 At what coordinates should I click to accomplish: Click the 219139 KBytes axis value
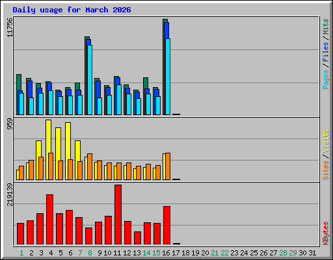[x=10, y=194]
